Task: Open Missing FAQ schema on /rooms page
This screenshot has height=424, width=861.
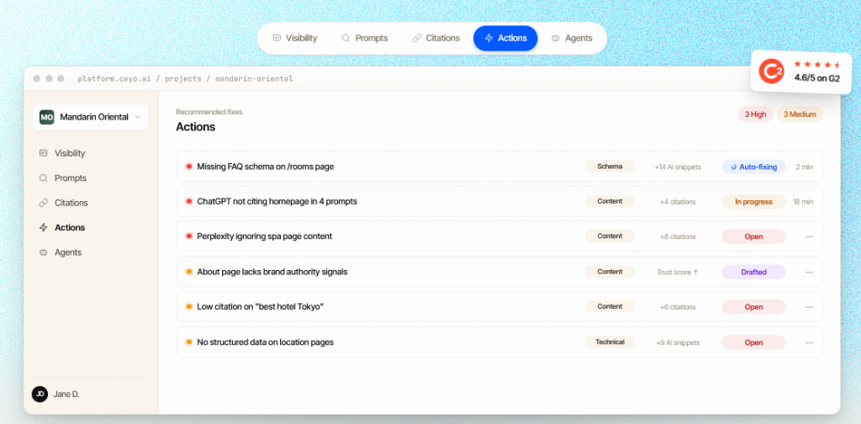Action: (499, 167)
